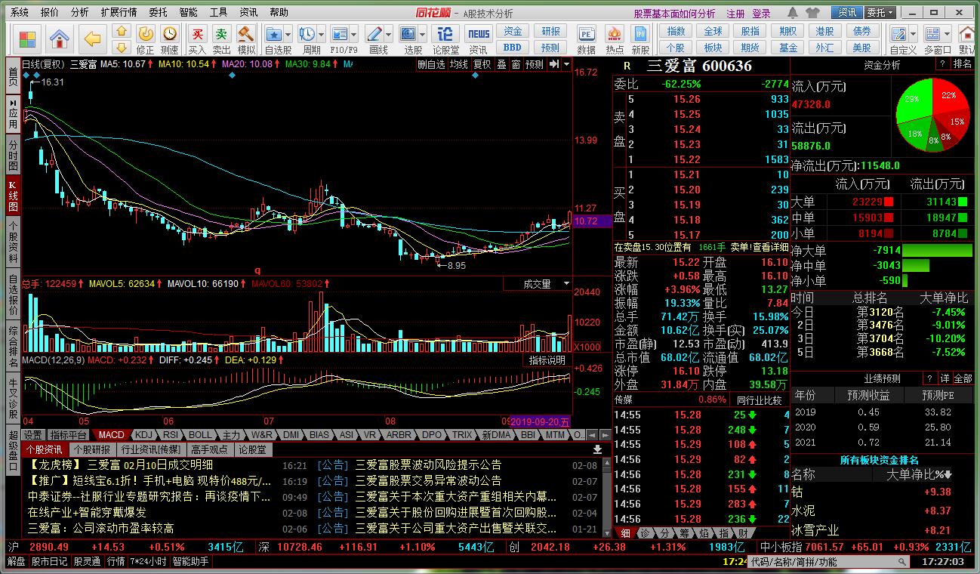
Task: Click the 卖出 sell icon
Action: coord(221,34)
